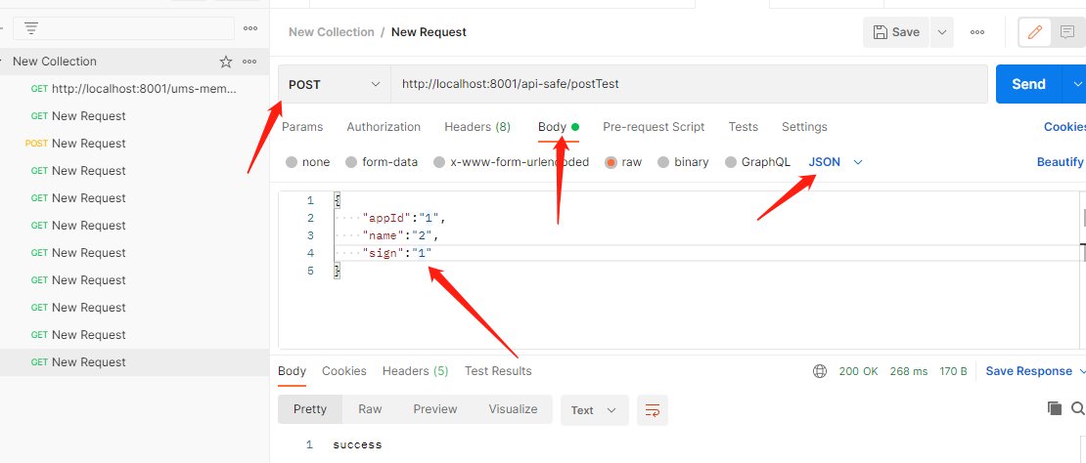1086x463 pixels.
Task: Open the POST method dropdown
Action: coord(334,85)
